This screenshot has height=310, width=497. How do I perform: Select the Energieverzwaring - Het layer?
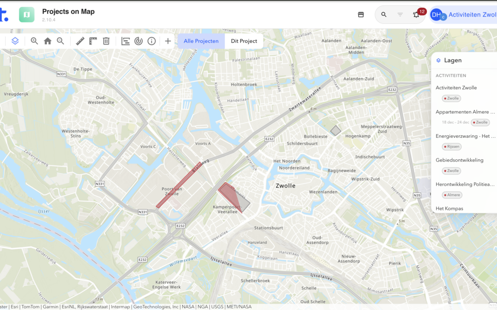click(x=465, y=136)
